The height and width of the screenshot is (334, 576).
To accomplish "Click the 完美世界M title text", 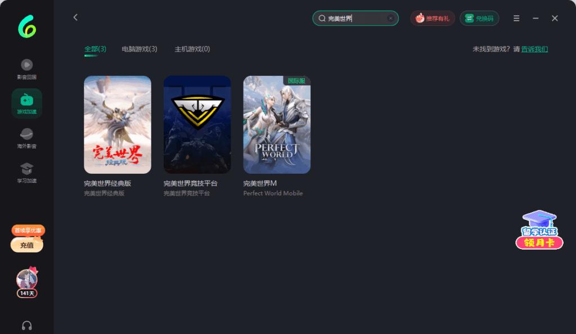I will click(260, 183).
